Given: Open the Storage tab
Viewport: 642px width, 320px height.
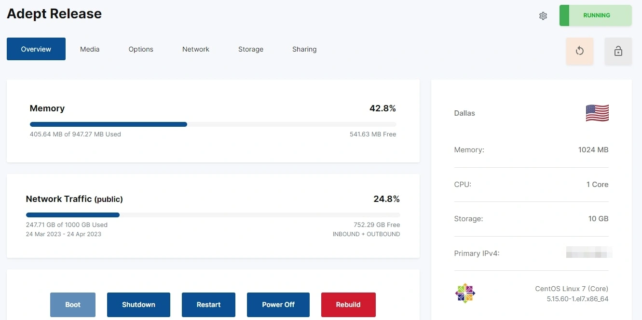Looking at the screenshot, I should pyautogui.click(x=251, y=49).
